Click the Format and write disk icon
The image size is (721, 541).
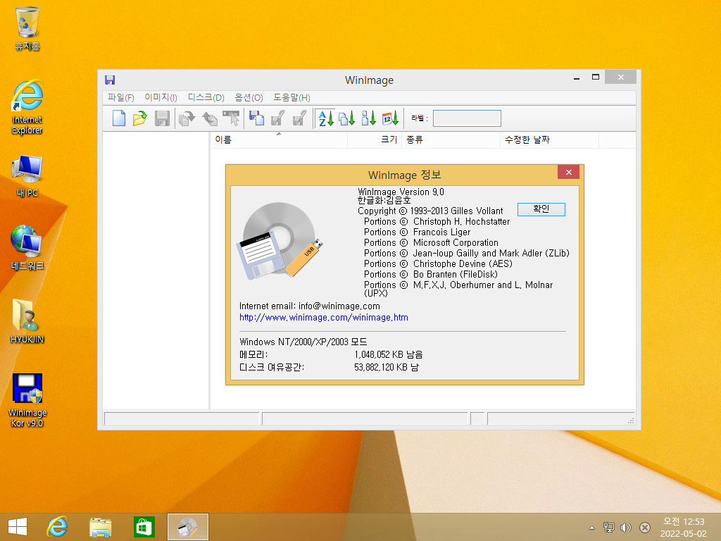point(299,118)
